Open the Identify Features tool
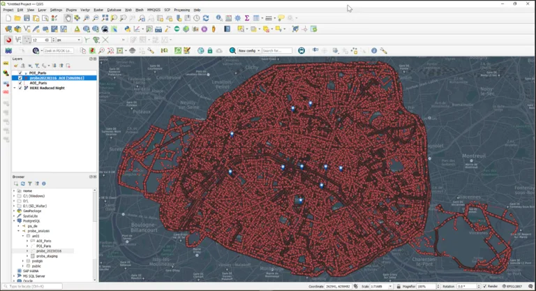The image size is (536, 291). pyautogui.click(x=219, y=18)
